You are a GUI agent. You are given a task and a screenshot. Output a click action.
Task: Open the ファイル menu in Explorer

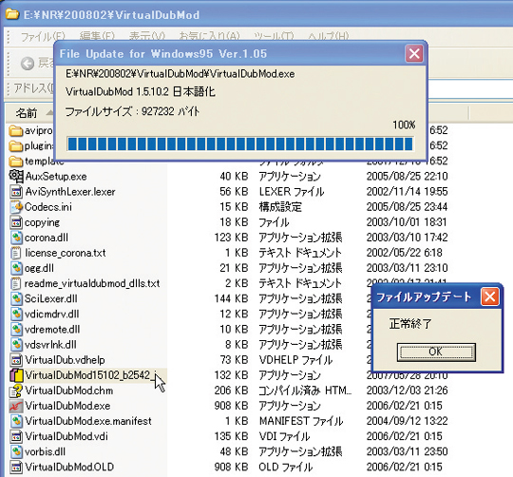tap(43, 36)
